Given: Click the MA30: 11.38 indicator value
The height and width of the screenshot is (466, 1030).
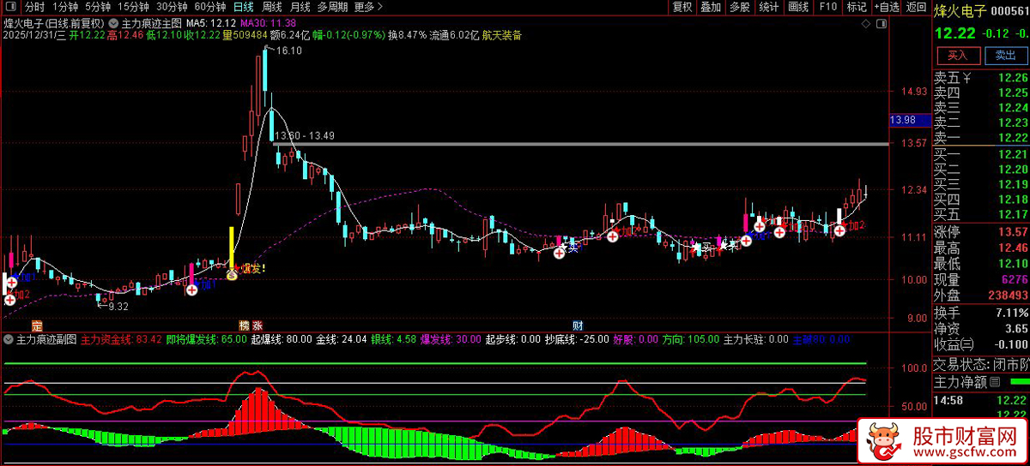Looking at the screenshot, I should tap(269, 23).
